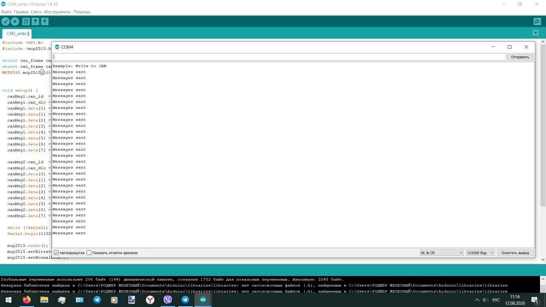This screenshot has height=307, width=546.
Task: Open the Правка menu
Action: pos(21,12)
